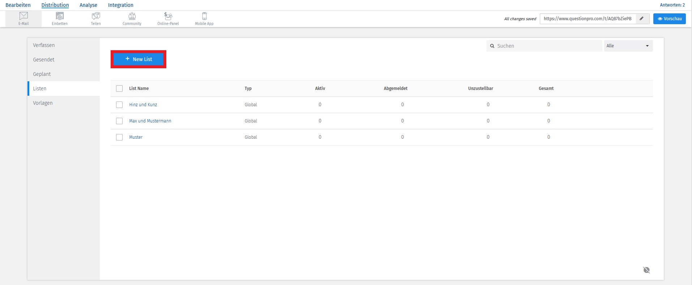This screenshot has height=285, width=692.
Task: Open the Online-Panel icon
Action: tap(168, 19)
